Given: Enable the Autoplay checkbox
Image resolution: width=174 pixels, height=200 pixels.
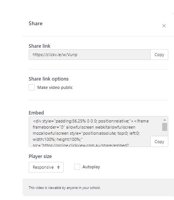Looking at the screenshot, I should pyautogui.click(x=77, y=167).
